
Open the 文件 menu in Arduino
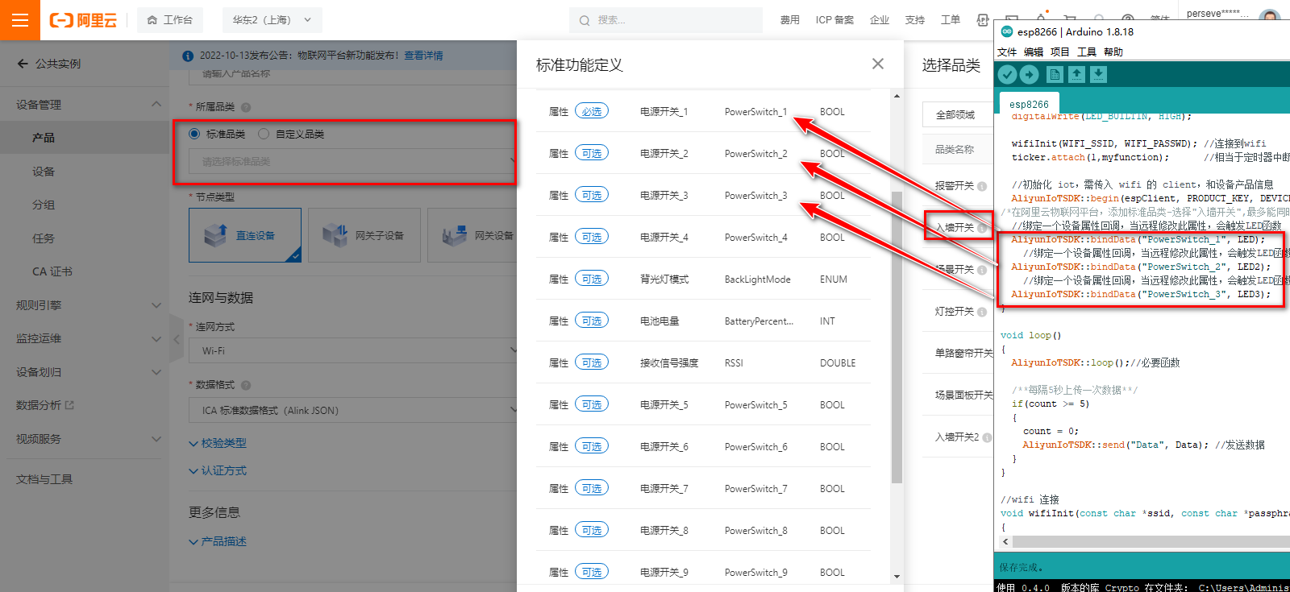click(1007, 52)
